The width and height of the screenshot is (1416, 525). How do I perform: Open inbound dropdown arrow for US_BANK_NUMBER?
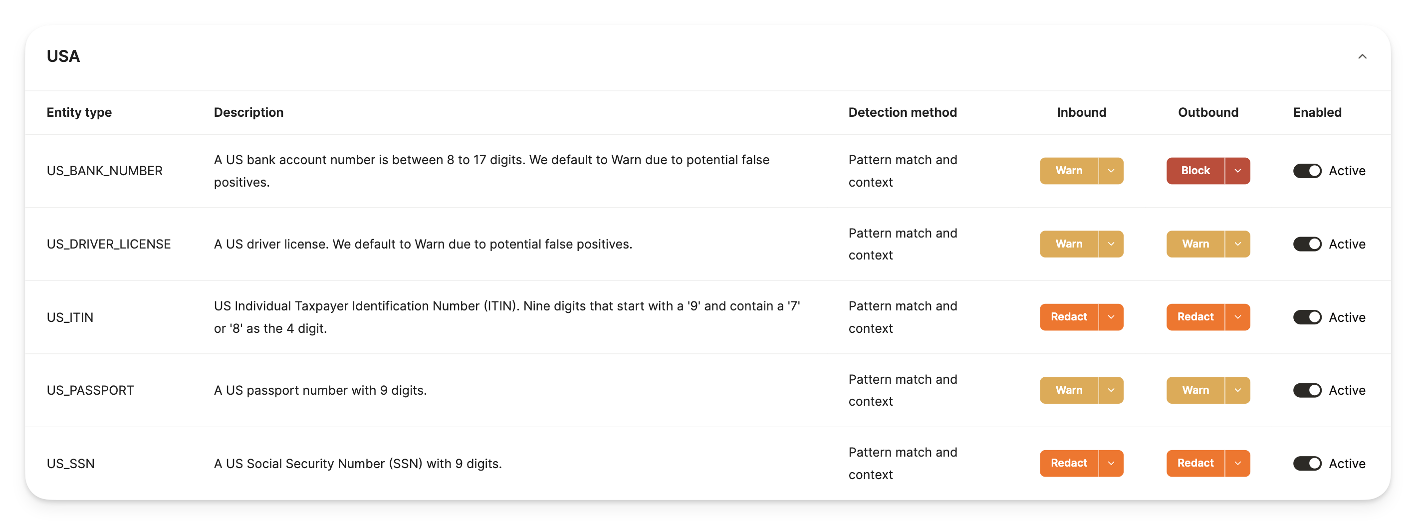[1111, 171]
